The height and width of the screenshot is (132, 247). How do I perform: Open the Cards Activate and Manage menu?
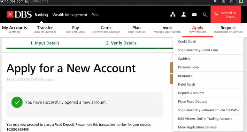pyautogui.click(x=106, y=29)
